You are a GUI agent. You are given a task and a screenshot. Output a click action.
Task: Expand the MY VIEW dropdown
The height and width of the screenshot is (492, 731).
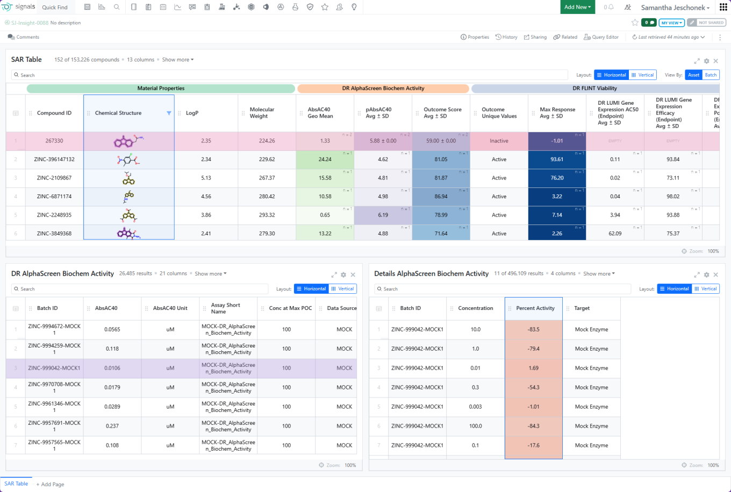tap(672, 23)
